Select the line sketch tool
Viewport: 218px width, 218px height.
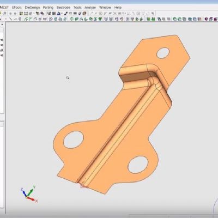tap(11, 19)
